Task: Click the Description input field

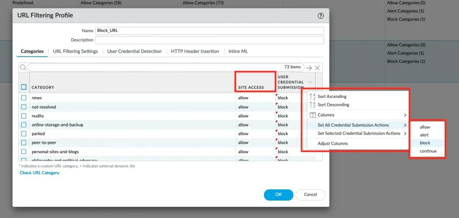Action: click(x=209, y=40)
